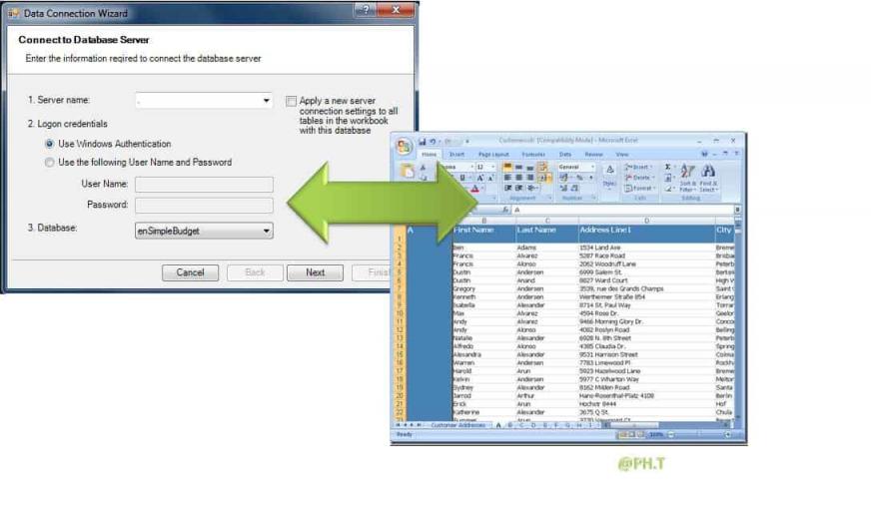Click the Cancel button in the wizard
The width and height of the screenshot is (871, 513).
click(x=190, y=272)
